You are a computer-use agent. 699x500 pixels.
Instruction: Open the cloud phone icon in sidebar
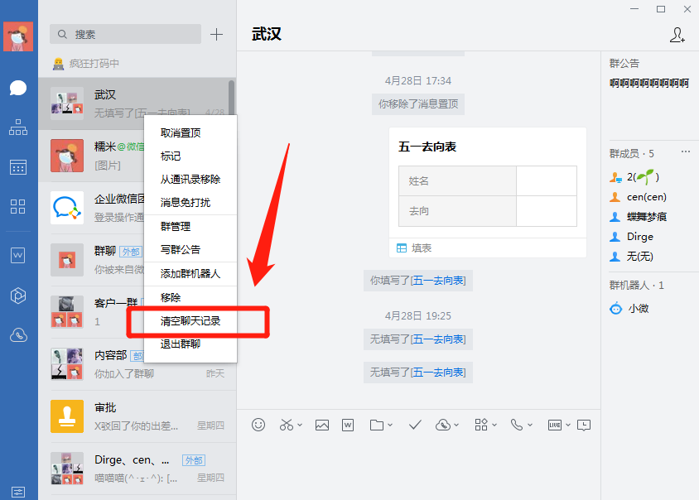coord(18,335)
